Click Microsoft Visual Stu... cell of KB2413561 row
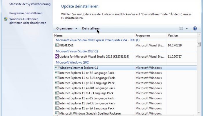203x116 pixels. (x=150, y=45)
